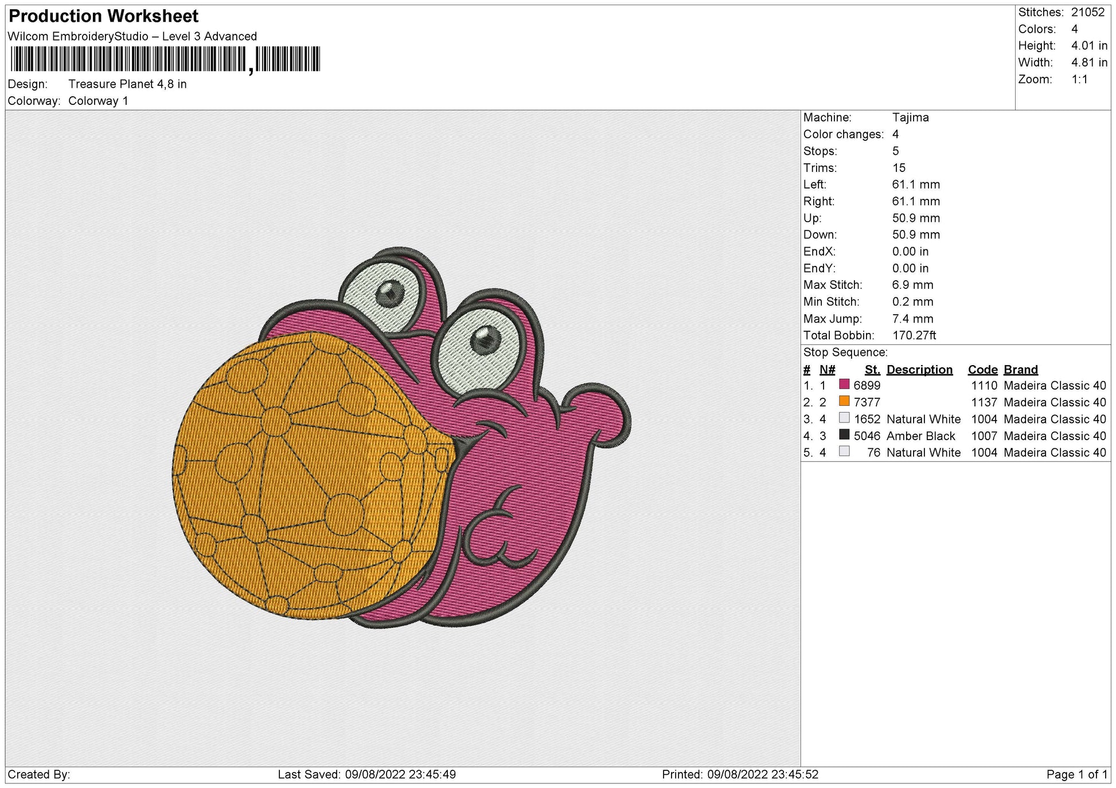Click the Natural White swatch with 1652 stitches
The height and width of the screenshot is (788, 1116).
(x=844, y=418)
